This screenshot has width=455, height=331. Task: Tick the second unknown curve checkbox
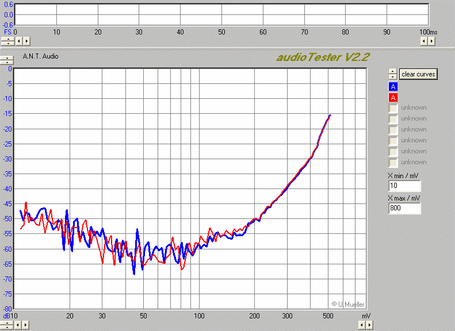point(393,119)
